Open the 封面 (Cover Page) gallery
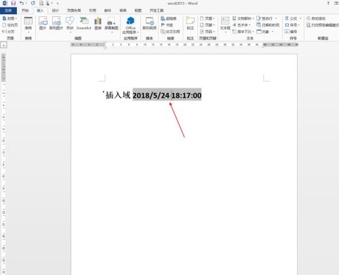This screenshot has height=275, width=339. [x=9, y=18]
